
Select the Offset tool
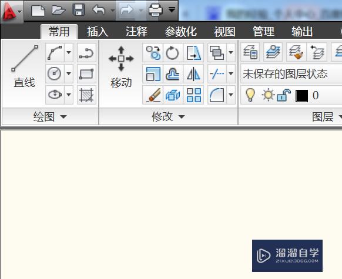pyautogui.click(x=173, y=73)
